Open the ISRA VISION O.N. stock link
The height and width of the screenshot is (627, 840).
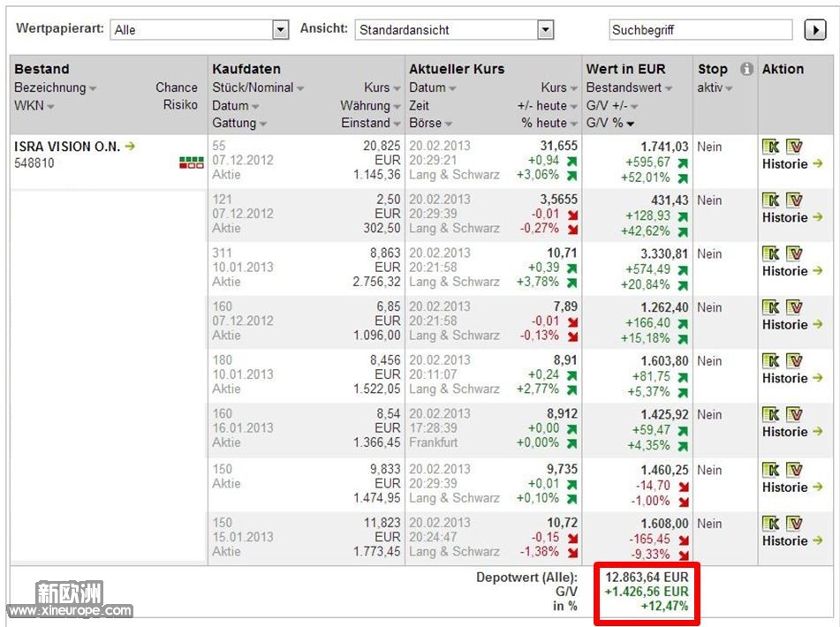[x=67, y=147]
